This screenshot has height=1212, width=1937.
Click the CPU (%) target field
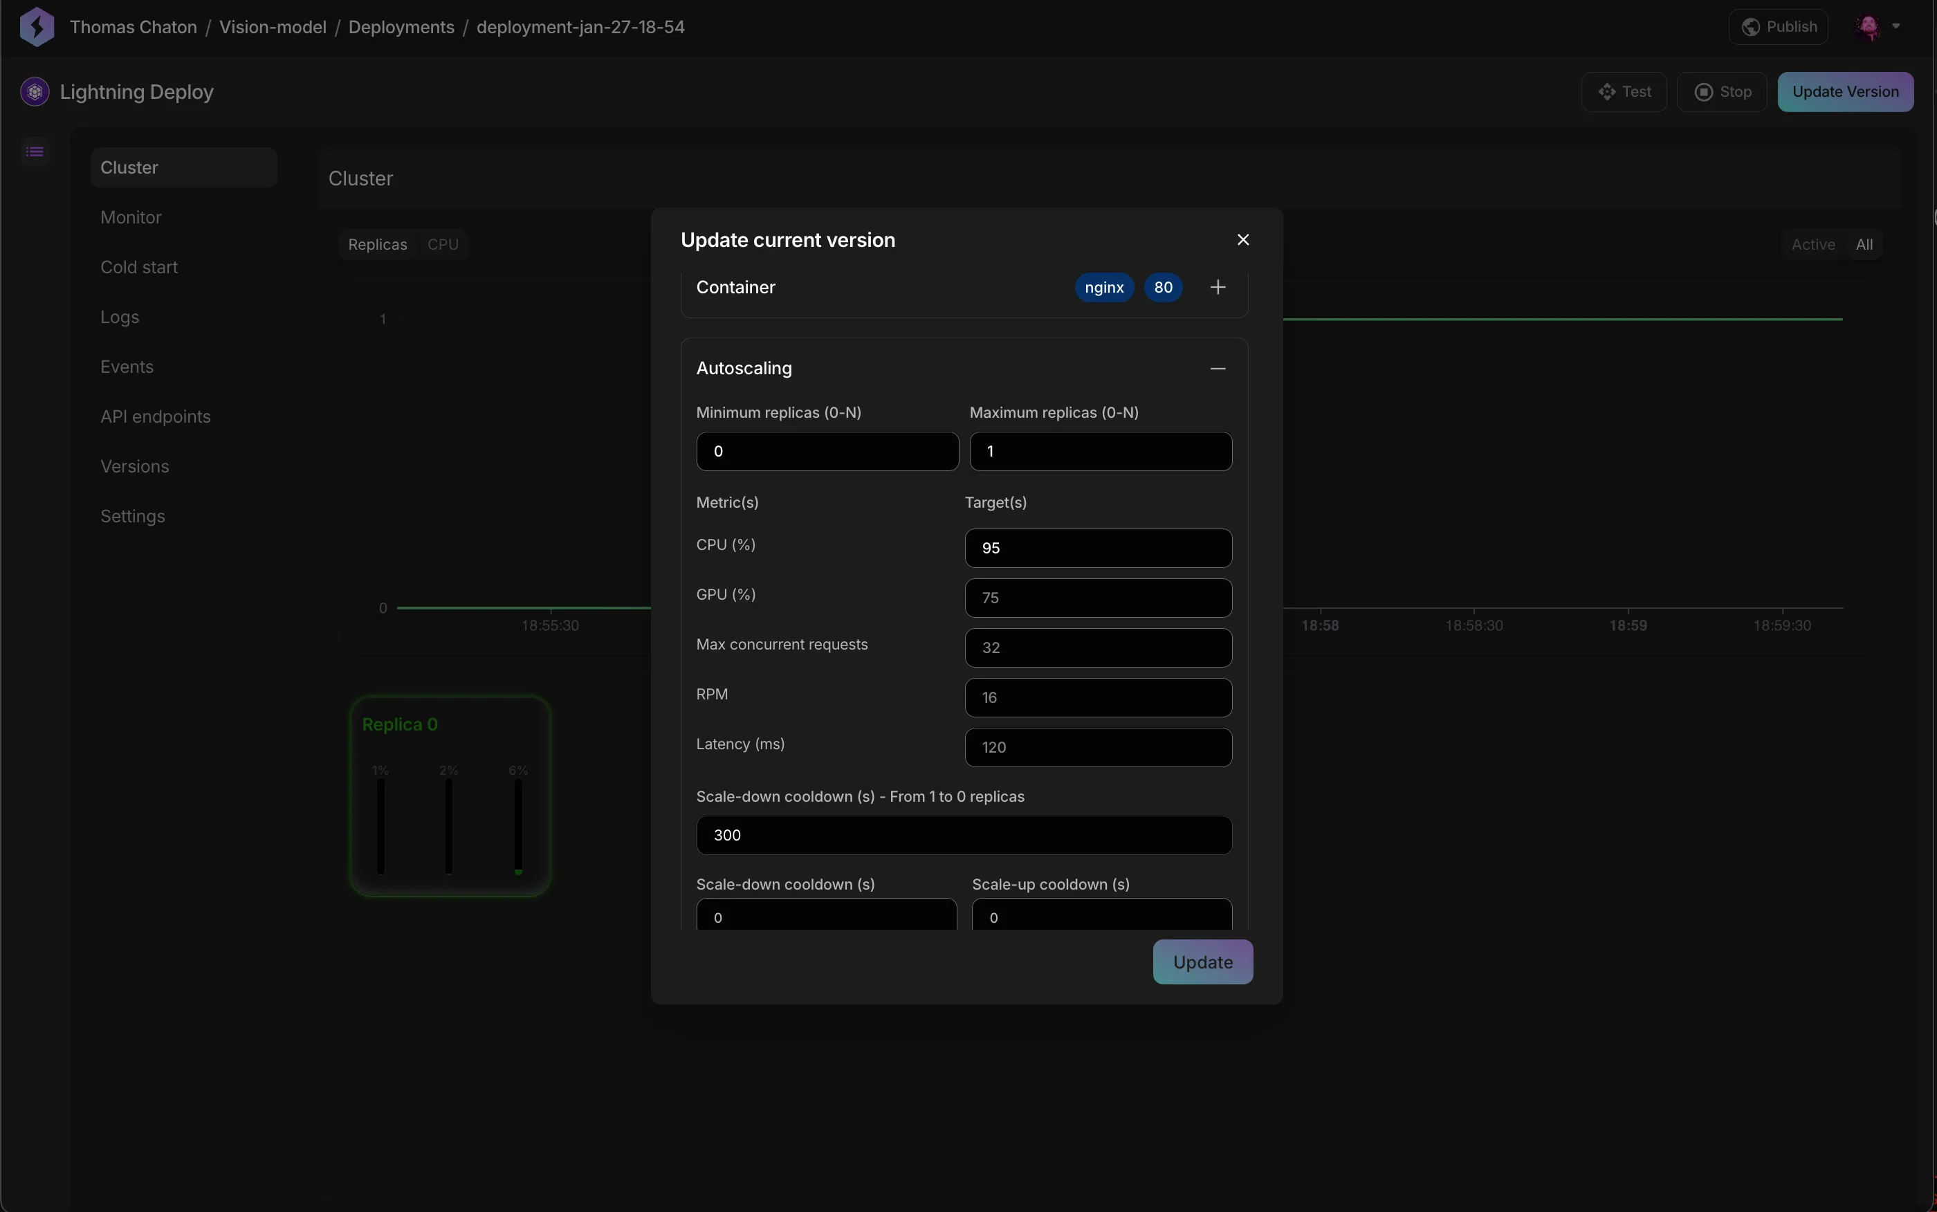[x=1098, y=549]
